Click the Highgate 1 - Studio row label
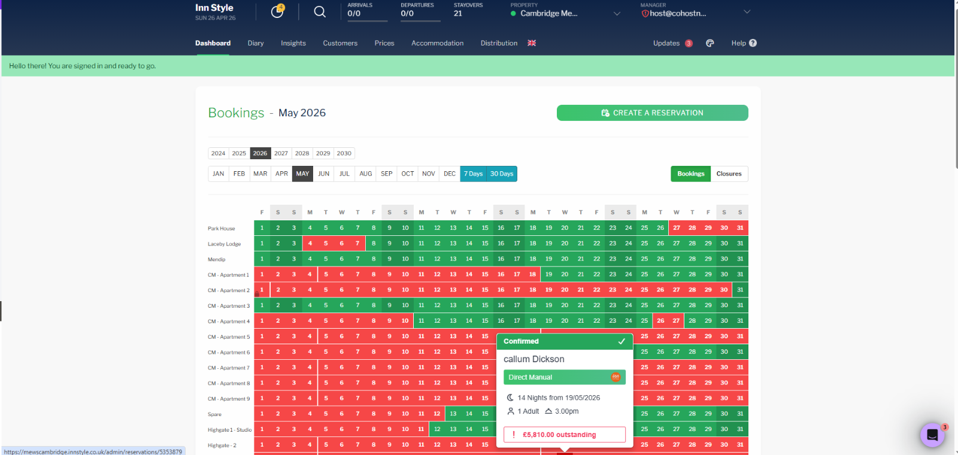Screen dimensions: 958x455 (x=230, y=430)
